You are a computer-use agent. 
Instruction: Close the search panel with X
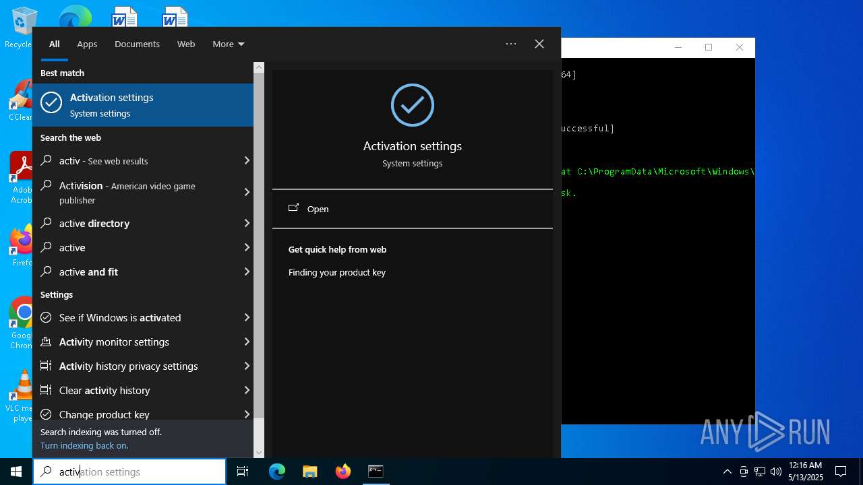click(x=539, y=44)
